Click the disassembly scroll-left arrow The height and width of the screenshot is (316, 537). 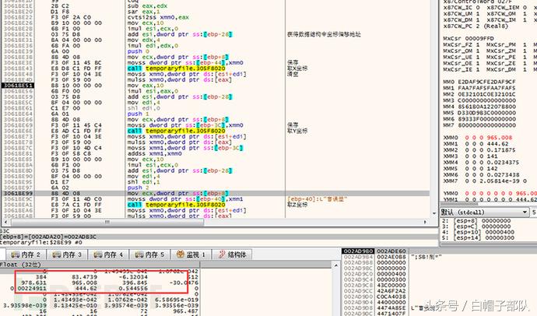coord(5,222)
